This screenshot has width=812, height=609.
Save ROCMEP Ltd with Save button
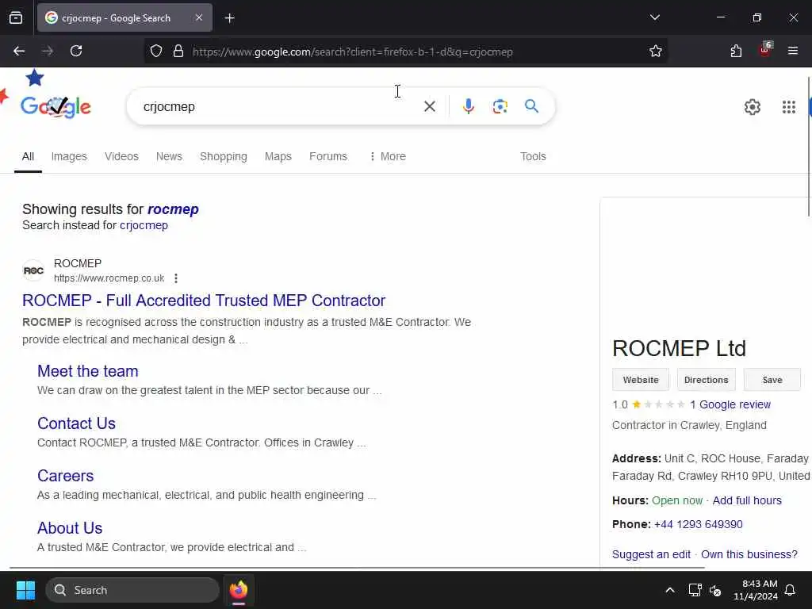772,380
